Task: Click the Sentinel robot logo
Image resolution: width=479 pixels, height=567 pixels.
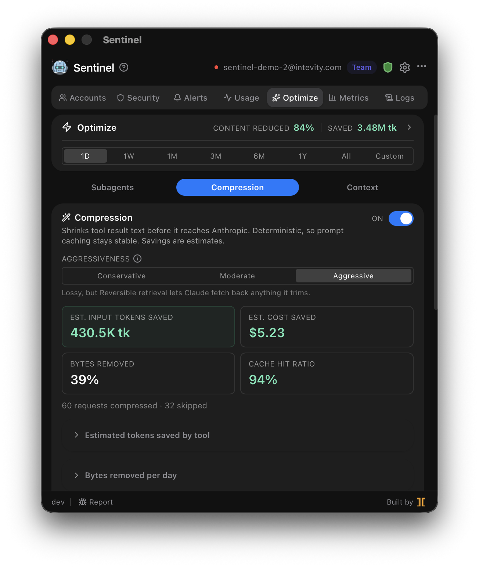Action: click(x=60, y=67)
